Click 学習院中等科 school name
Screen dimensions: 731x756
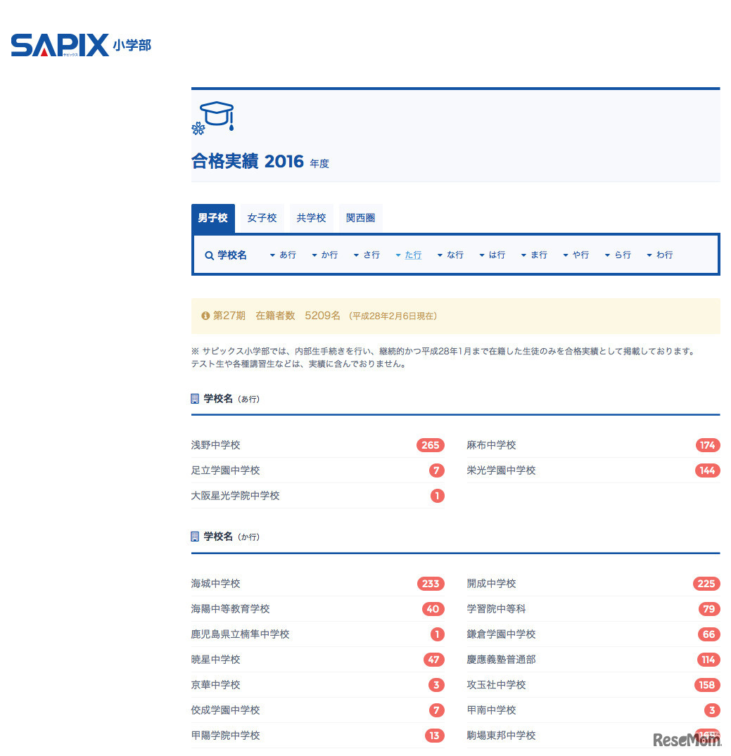(x=496, y=609)
